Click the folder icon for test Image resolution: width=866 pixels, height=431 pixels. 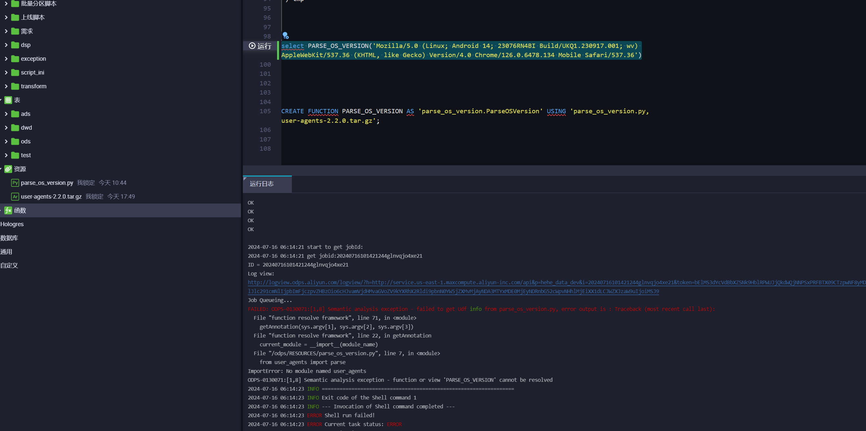[15, 155]
